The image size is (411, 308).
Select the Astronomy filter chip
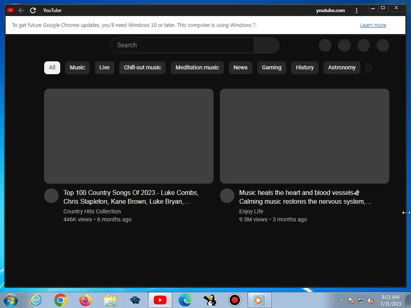coord(342,67)
